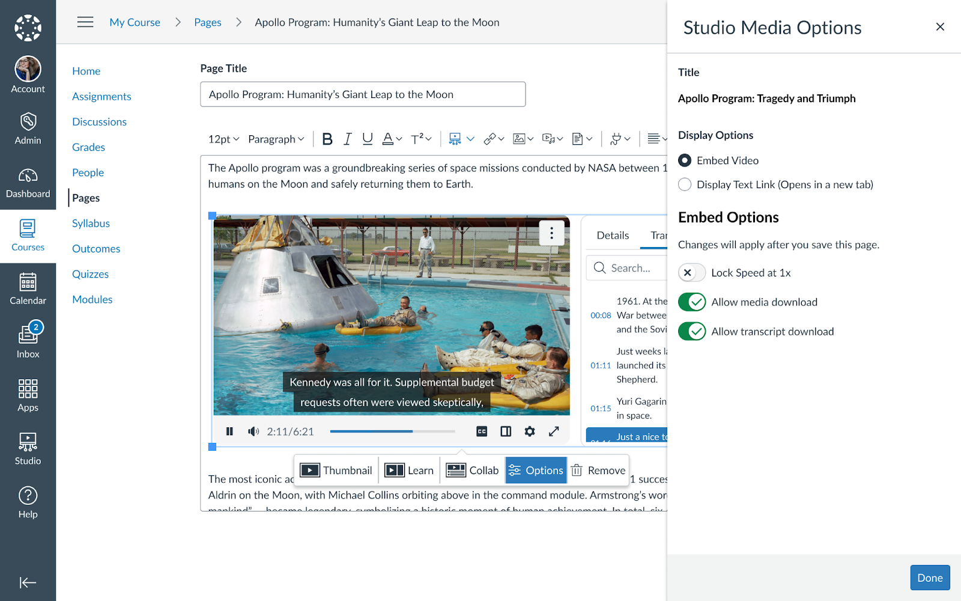Mute the video volume

pos(253,432)
